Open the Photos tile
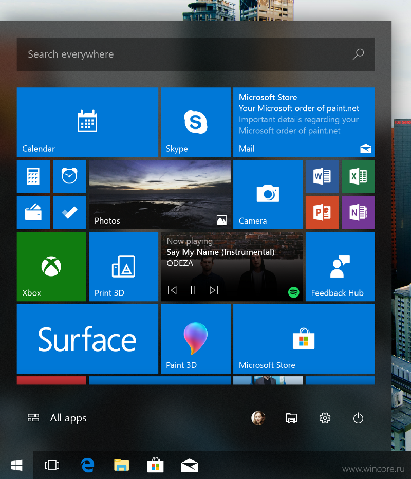This screenshot has height=479, width=411. (x=160, y=194)
